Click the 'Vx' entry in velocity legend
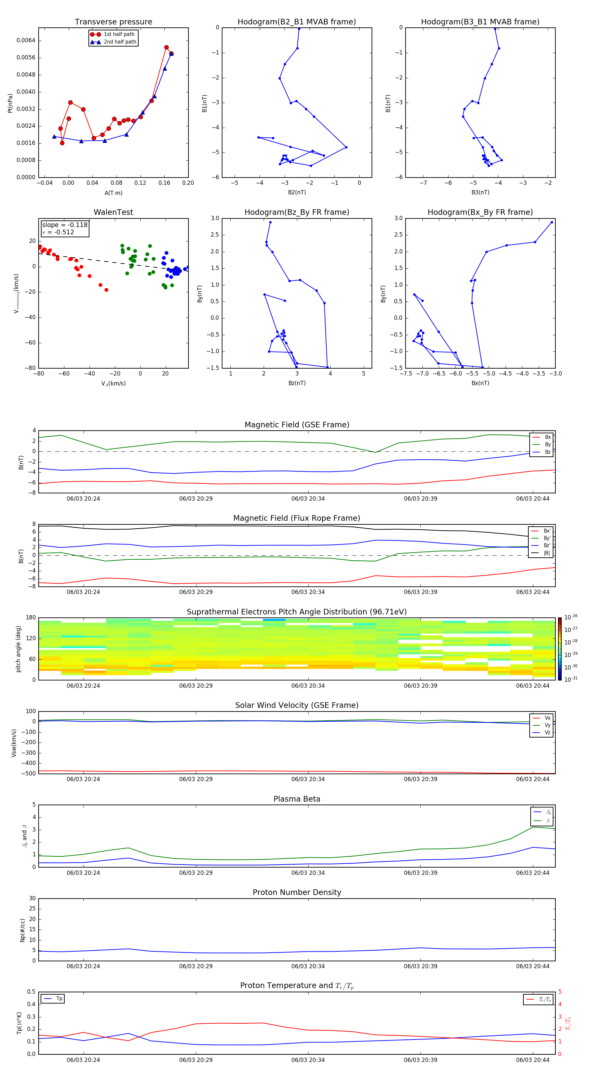This screenshot has height=1089, width=594. (x=542, y=718)
